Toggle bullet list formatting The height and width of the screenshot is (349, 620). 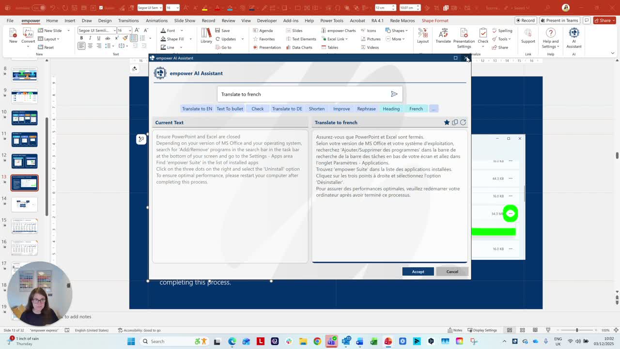(x=134, y=38)
